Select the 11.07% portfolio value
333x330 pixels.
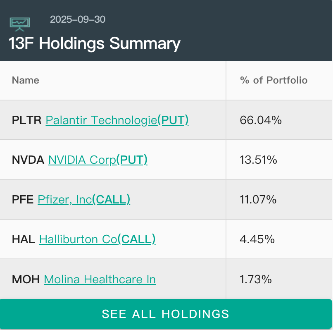[x=258, y=199]
